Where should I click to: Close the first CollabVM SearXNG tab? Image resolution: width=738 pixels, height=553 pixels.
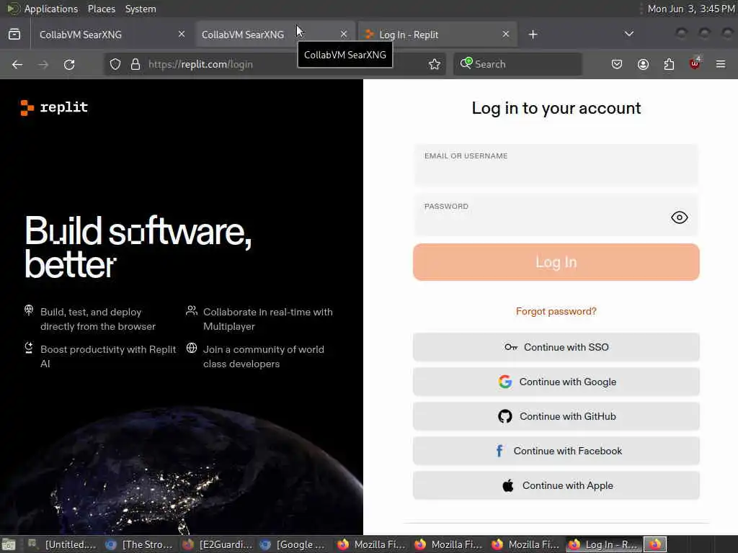pyautogui.click(x=182, y=35)
